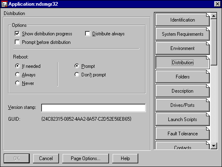Viewport: 222px width, 167px height.
Task: Close the ndsmgr32 dialog window
Action: [218, 4]
